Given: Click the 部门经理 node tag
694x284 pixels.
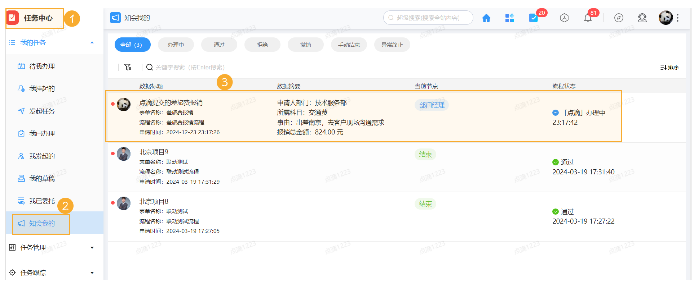Looking at the screenshot, I should pyautogui.click(x=432, y=105).
